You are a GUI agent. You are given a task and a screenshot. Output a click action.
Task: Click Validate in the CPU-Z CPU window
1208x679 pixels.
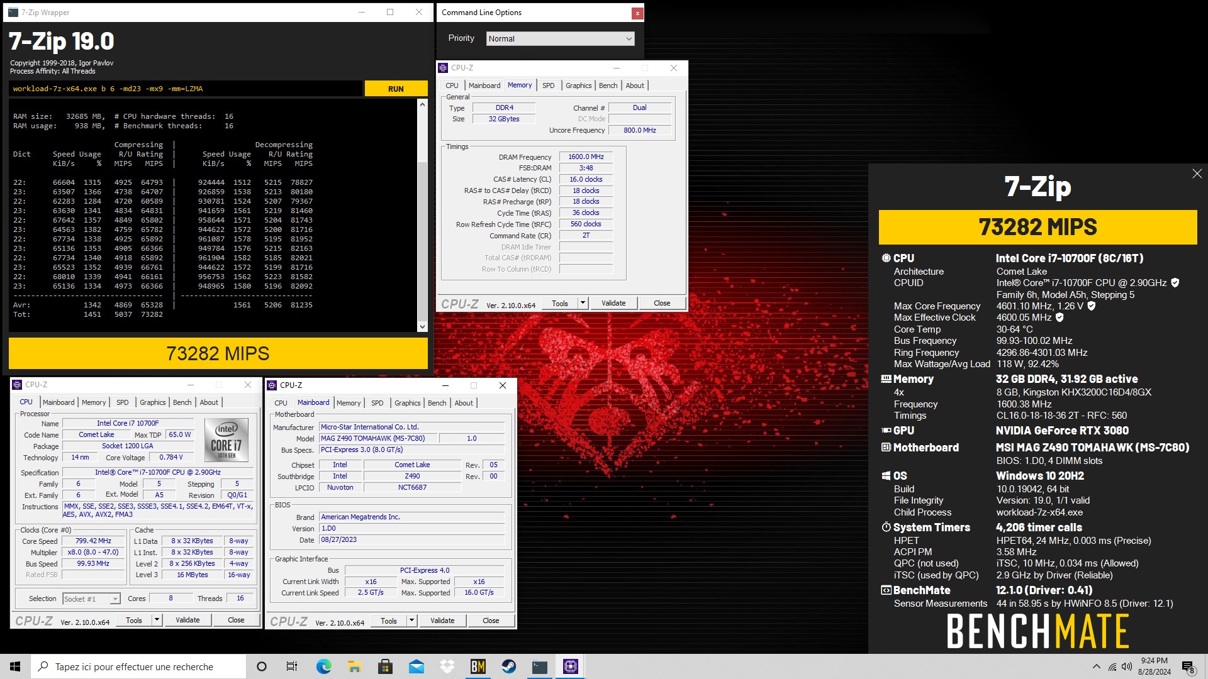pyautogui.click(x=187, y=620)
